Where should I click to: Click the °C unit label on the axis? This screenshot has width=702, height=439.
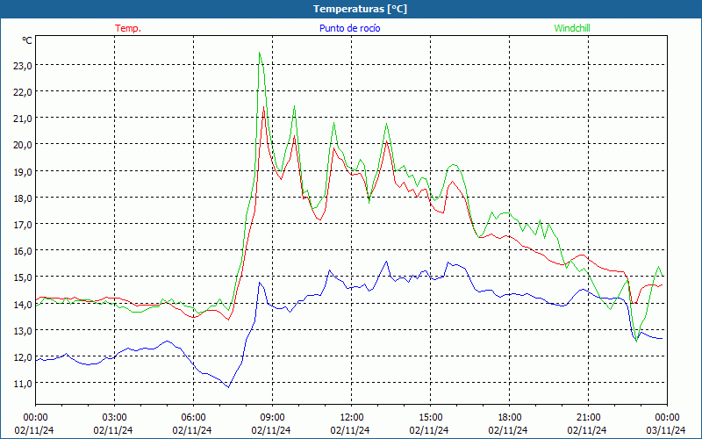pyautogui.click(x=27, y=40)
